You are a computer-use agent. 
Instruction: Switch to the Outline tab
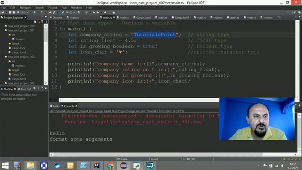pos(8,89)
